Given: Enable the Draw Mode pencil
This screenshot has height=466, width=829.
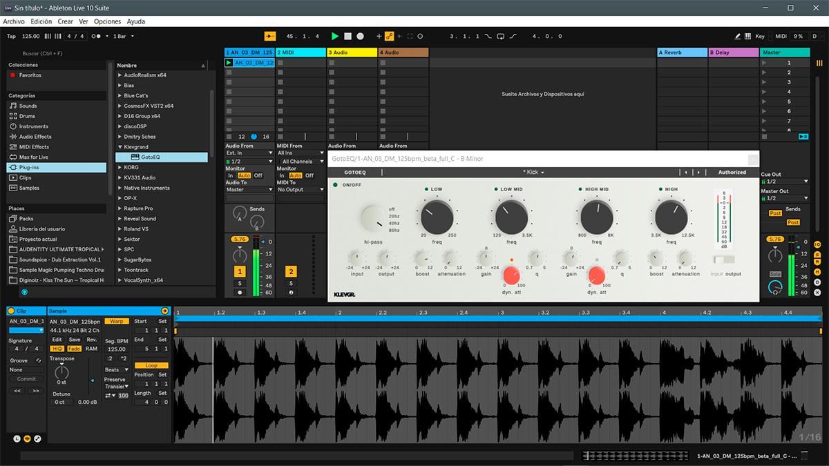Looking at the screenshot, I should point(738,36).
